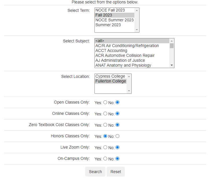Click the Subject list scrollbar thumb
Image resolution: width=210 pixels, height=178 pixels.
172,46
